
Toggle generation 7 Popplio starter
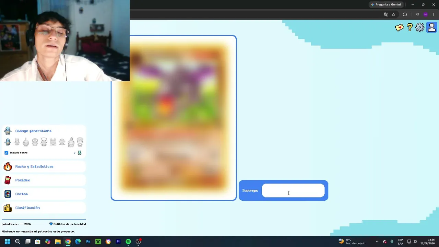tap(62, 142)
